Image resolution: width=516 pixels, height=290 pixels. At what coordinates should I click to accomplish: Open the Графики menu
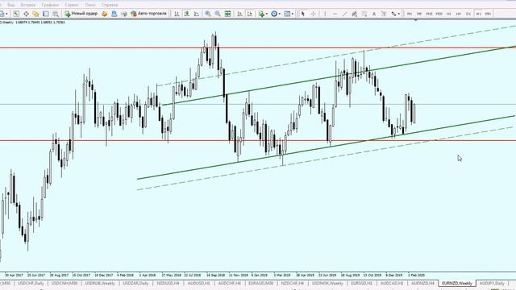(50, 5)
